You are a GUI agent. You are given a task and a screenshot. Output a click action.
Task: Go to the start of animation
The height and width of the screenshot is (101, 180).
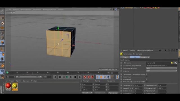(55, 77)
